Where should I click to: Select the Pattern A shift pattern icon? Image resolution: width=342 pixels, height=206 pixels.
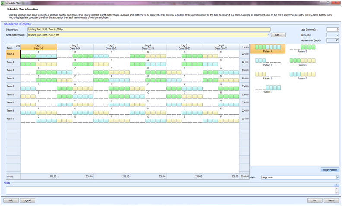click(x=268, y=49)
